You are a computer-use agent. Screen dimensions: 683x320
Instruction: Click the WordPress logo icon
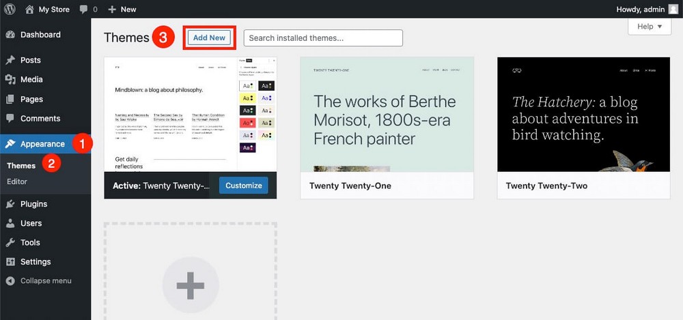pos(10,9)
